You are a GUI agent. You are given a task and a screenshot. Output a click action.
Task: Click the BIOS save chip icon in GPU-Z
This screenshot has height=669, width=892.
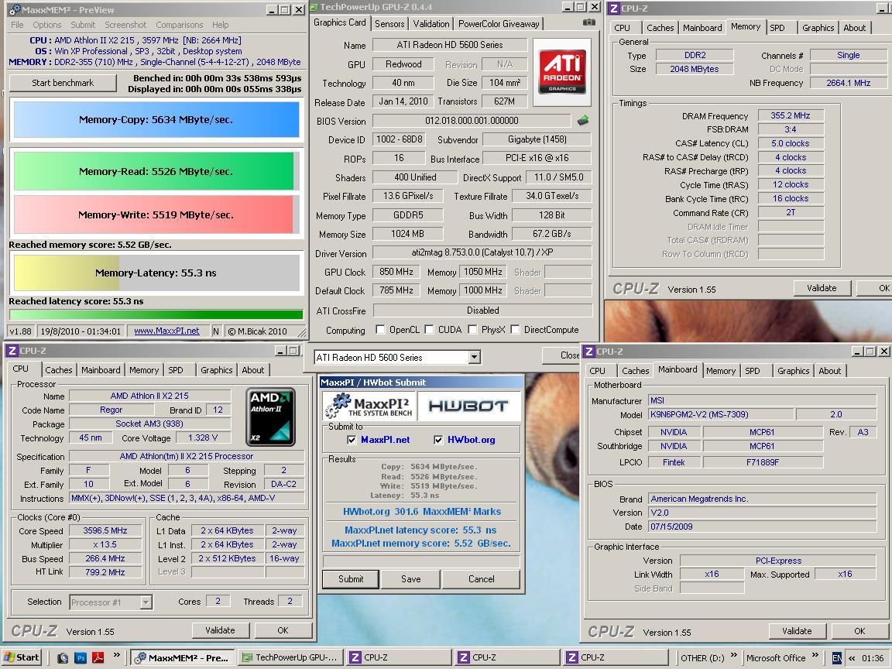coord(583,121)
